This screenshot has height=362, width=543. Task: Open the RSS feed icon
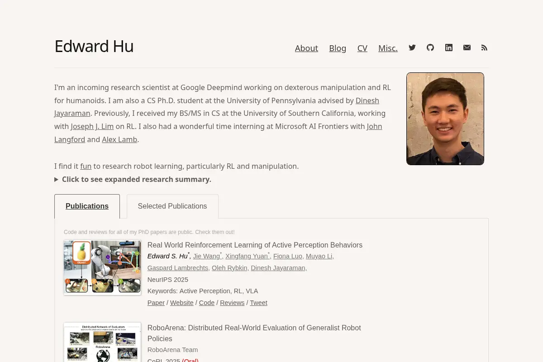pyautogui.click(x=484, y=48)
